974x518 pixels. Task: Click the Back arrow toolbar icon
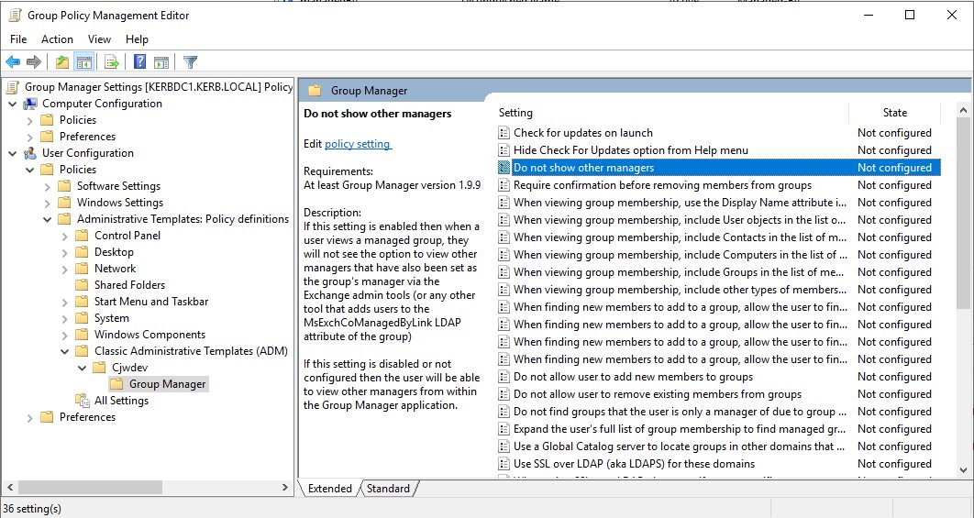tap(13, 62)
